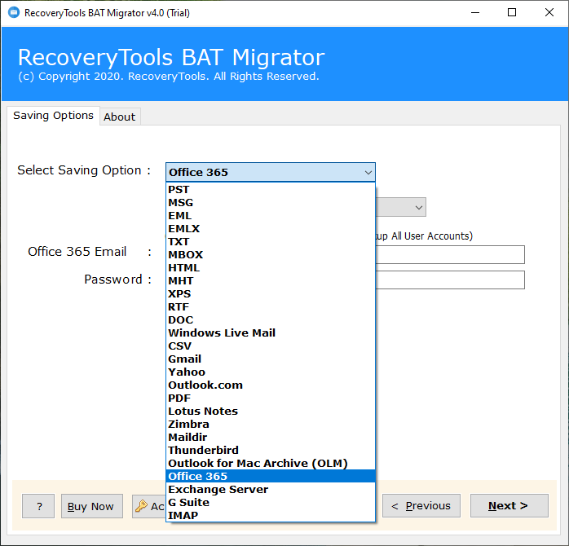569x546 pixels.
Task: Switch to the About tab
Action: [120, 117]
